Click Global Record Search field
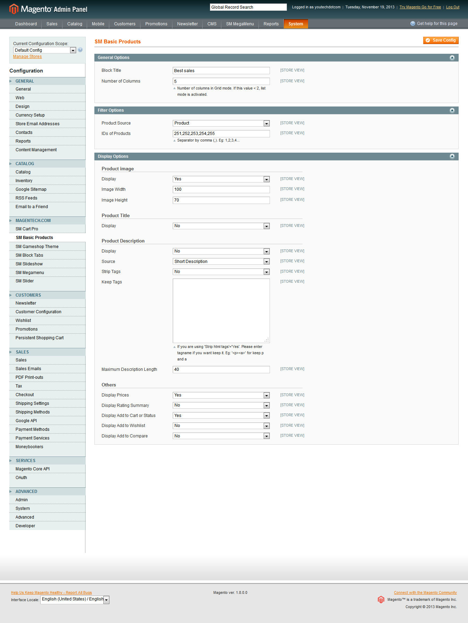Screen dimensions: 468x623 tap(248, 7)
